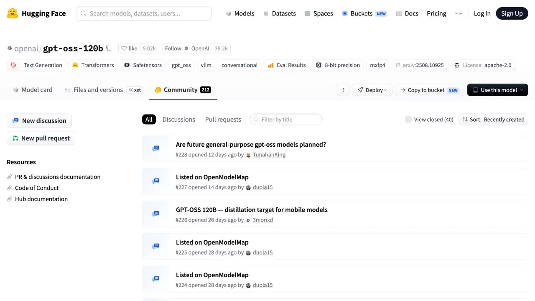The width and height of the screenshot is (535, 301).
Task: Click discussion icon for #225 thread
Action: (156, 246)
